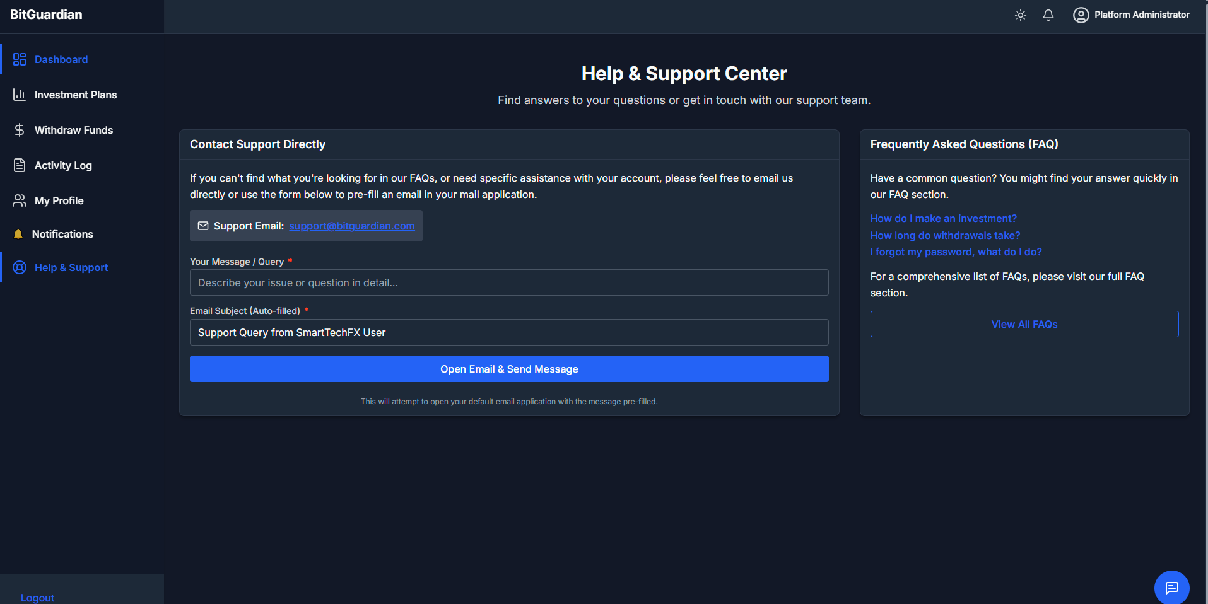Go to the Investment Plans menu item
Image resolution: width=1208 pixels, height=604 pixels.
point(76,95)
